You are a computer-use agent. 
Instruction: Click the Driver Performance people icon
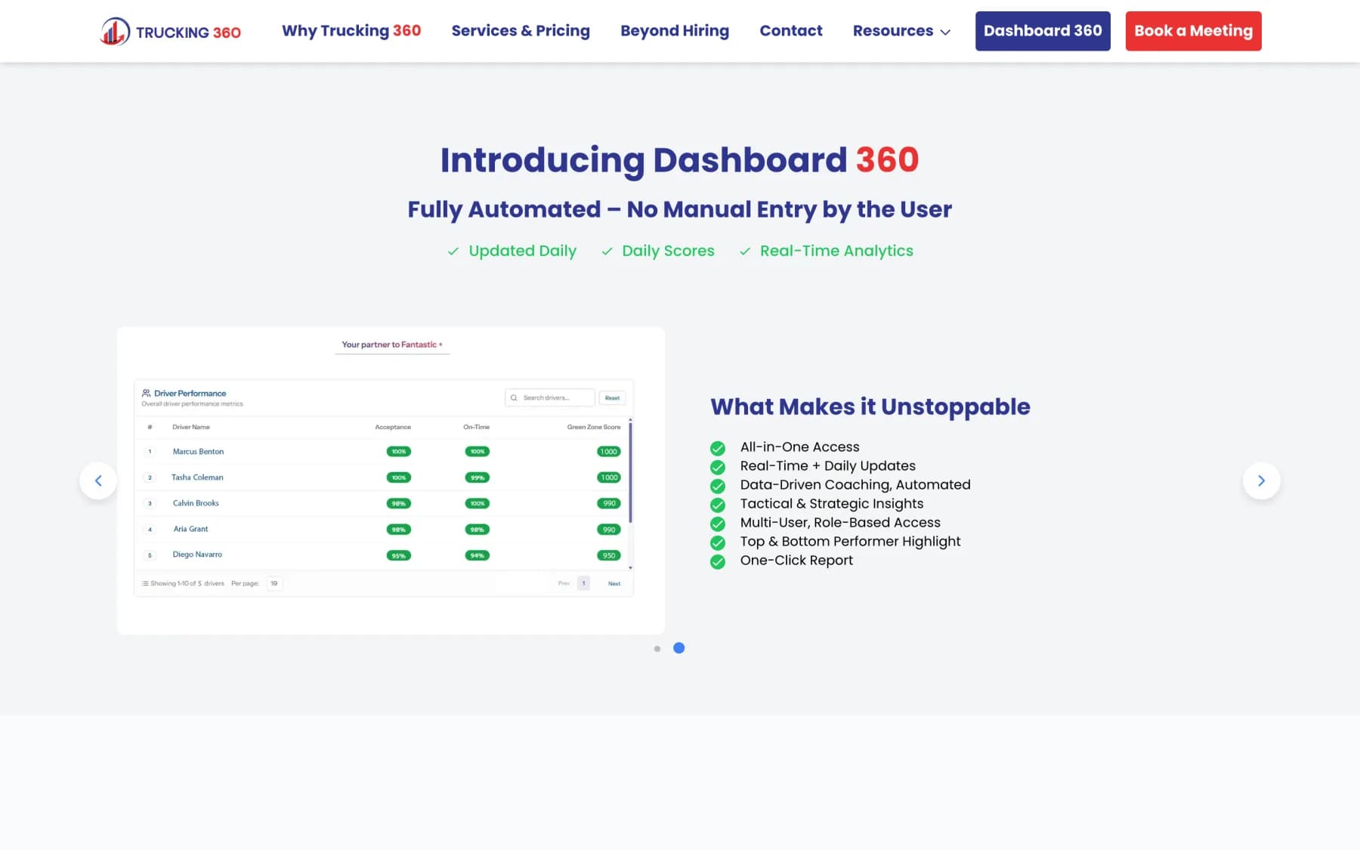pyautogui.click(x=146, y=393)
